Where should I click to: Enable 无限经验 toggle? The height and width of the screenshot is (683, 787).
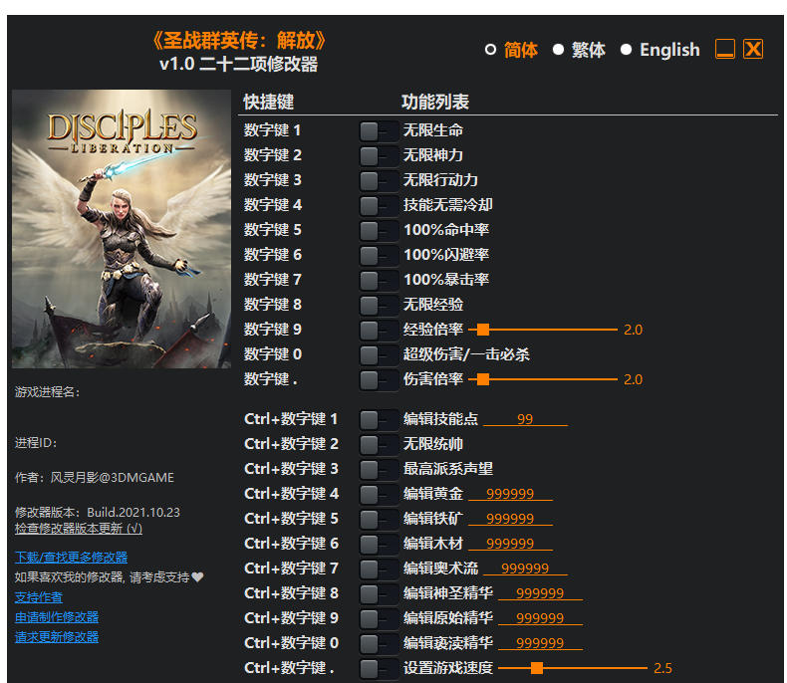click(x=379, y=306)
